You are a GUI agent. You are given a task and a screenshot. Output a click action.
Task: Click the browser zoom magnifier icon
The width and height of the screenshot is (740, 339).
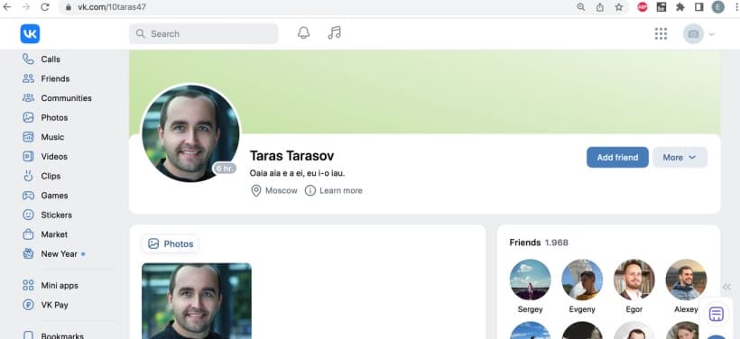[581, 7]
